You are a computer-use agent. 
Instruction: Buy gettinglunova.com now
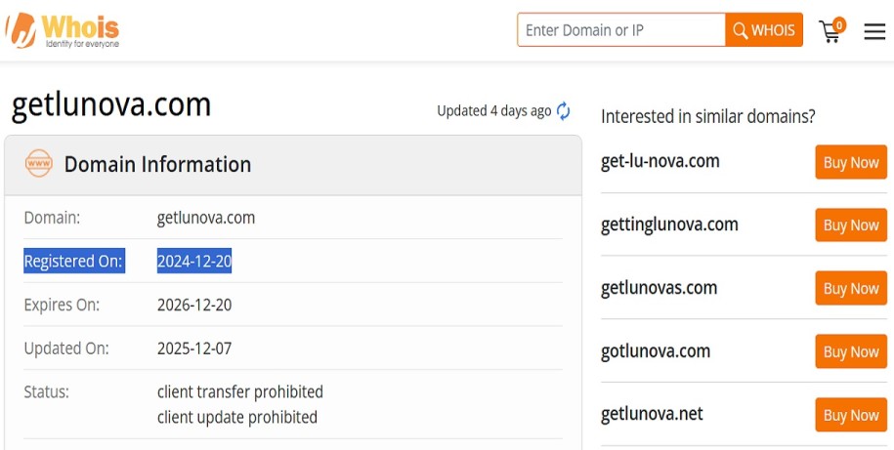851,225
